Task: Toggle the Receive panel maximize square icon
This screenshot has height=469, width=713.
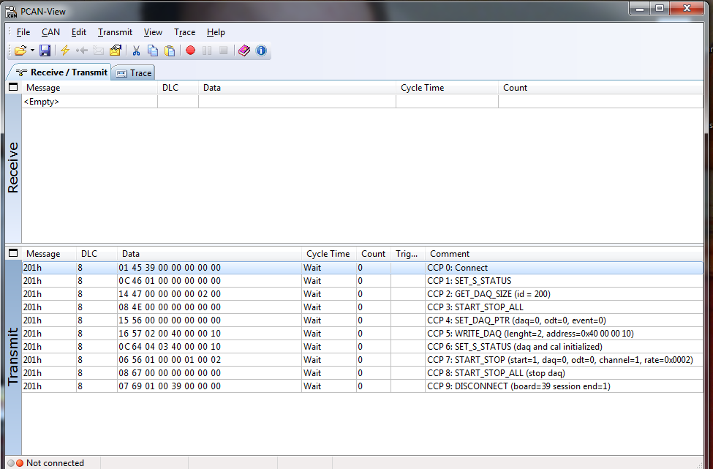Action: pyautogui.click(x=13, y=87)
